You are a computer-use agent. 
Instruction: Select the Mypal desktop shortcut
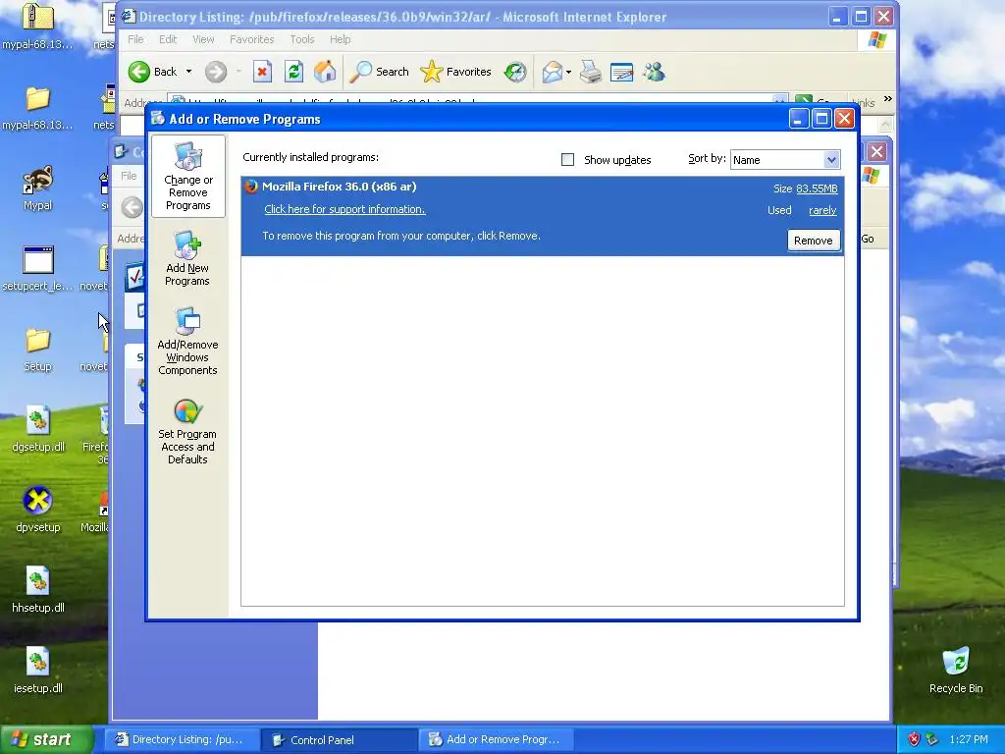pyautogui.click(x=38, y=188)
